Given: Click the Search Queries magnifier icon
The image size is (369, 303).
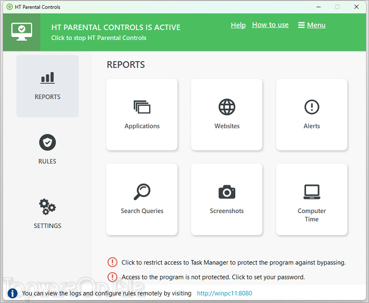Looking at the screenshot, I should click(142, 192).
